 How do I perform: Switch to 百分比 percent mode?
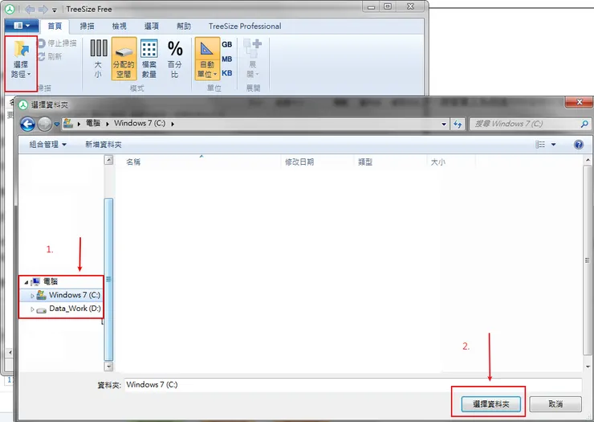click(x=175, y=59)
